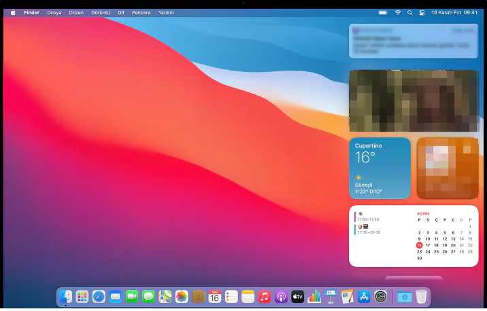This screenshot has width=487, height=311.
Task: Open Launchpad from the dock
Action: pyautogui.click(x=82, y=297)
